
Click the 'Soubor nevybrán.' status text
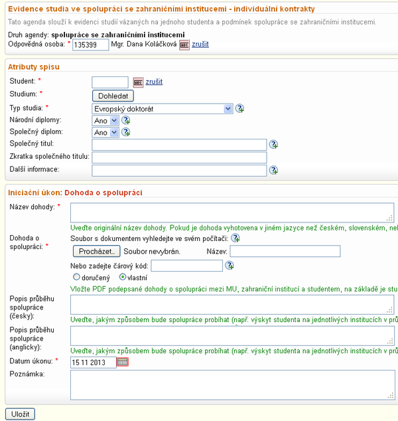tap(152, 251)
